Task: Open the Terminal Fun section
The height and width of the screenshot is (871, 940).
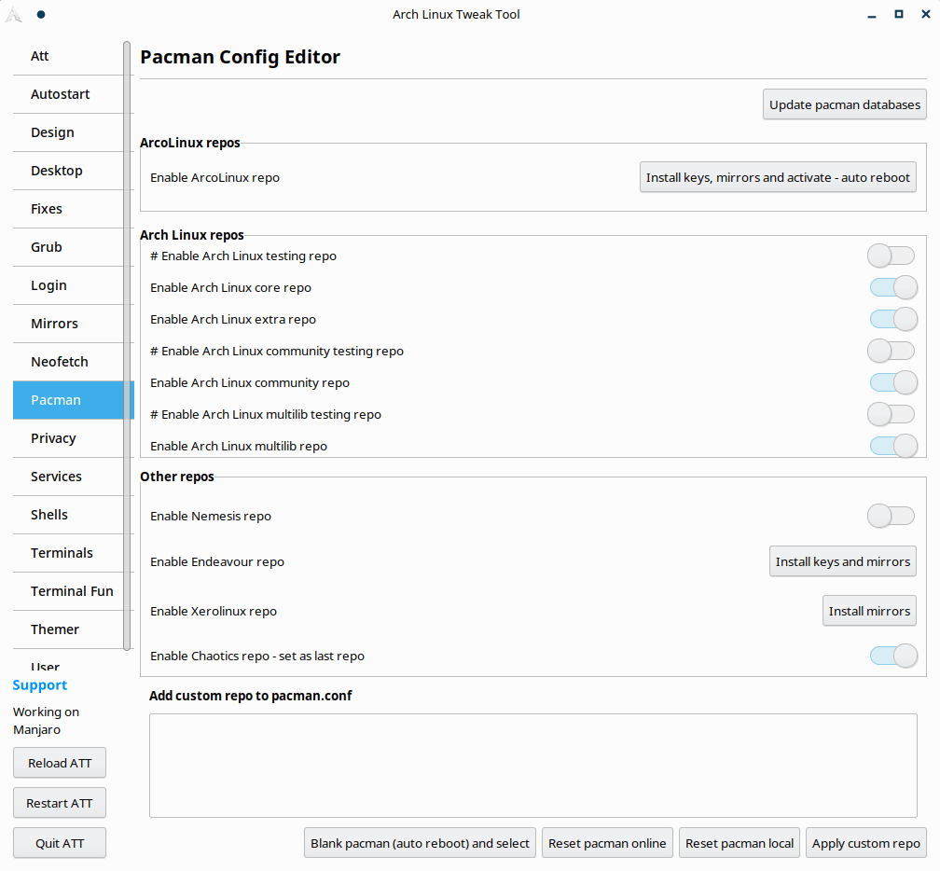Action: pyautogui.click(x=68, y=591)
